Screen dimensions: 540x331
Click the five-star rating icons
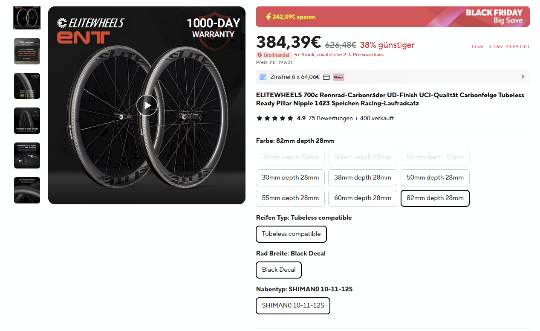pos(275,118)
